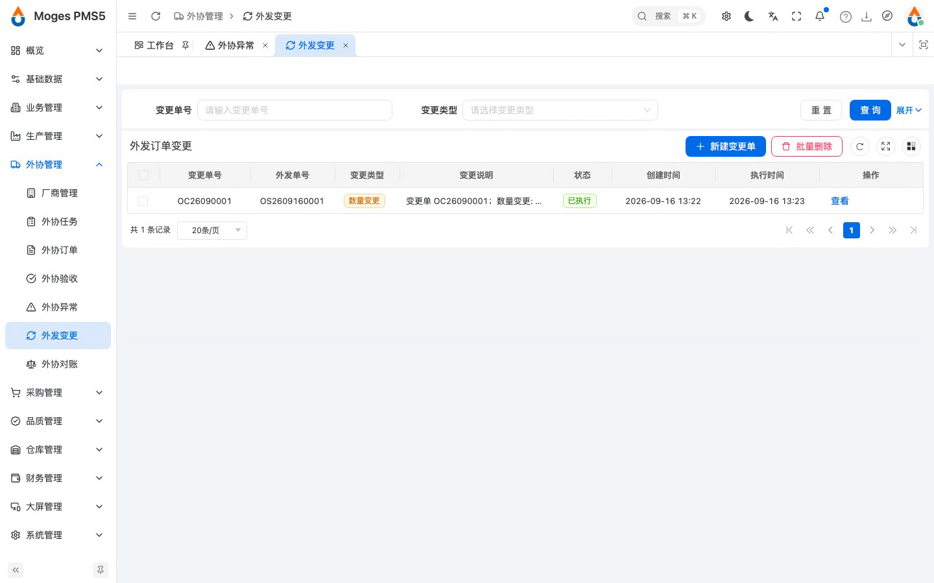Open the compass guide icon
The image size is (934, 583).
(x=887, y=16)
